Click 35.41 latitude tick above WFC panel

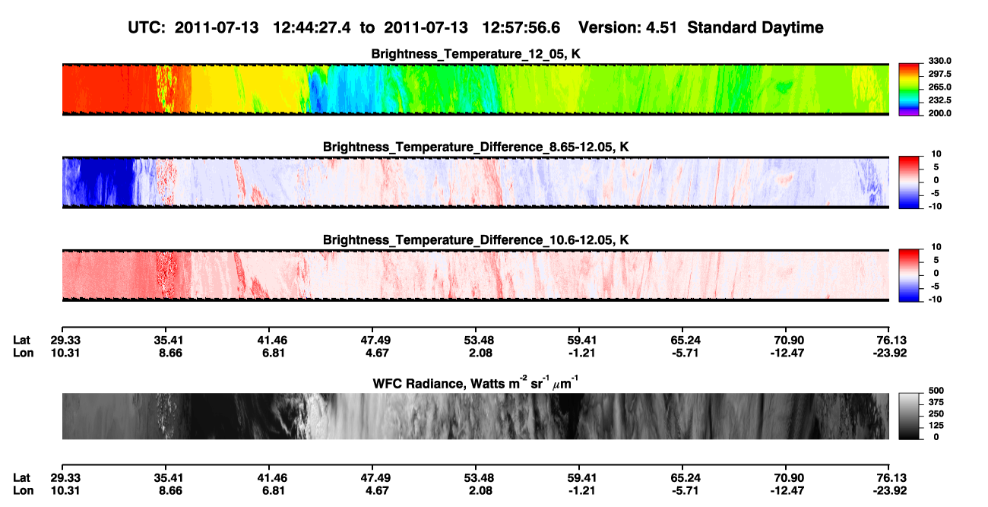point(169,340)
